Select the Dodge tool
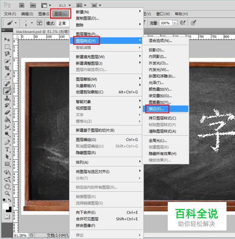 pyautogui.click(x=7, y=134)
